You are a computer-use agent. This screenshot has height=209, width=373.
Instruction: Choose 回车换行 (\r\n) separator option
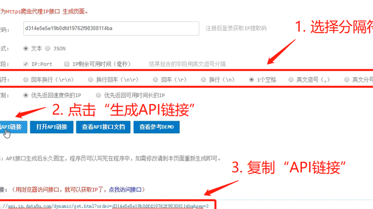coord(26,80)
